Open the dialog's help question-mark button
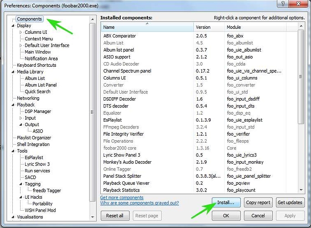The width and height of the screenshot is (311, 228). point(283,3)
